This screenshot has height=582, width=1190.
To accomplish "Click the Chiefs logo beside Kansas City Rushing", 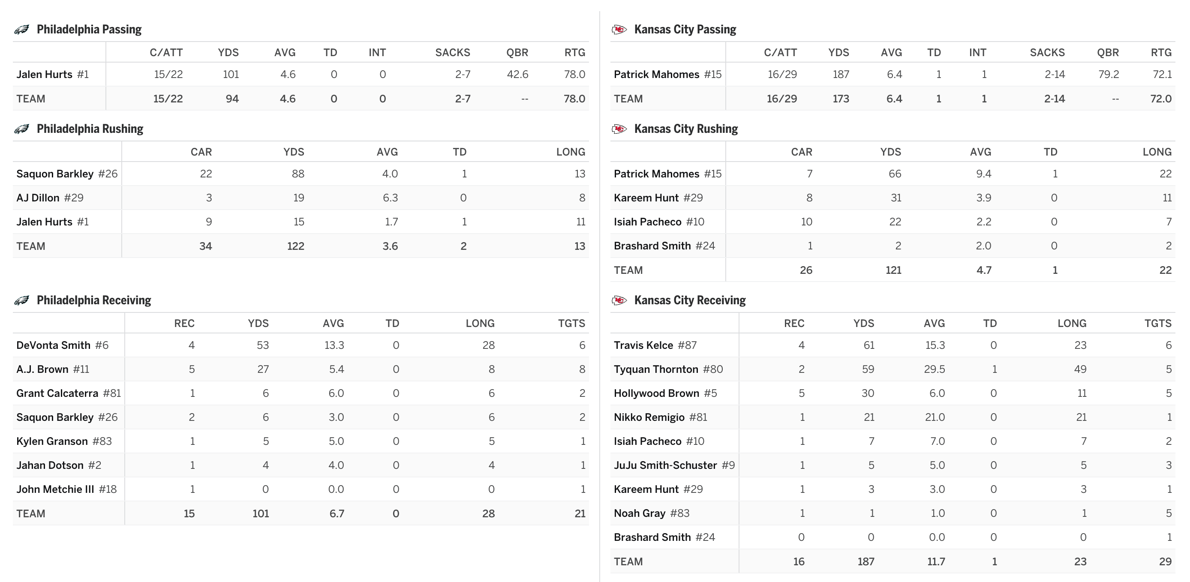I will [x=619, y=129].
